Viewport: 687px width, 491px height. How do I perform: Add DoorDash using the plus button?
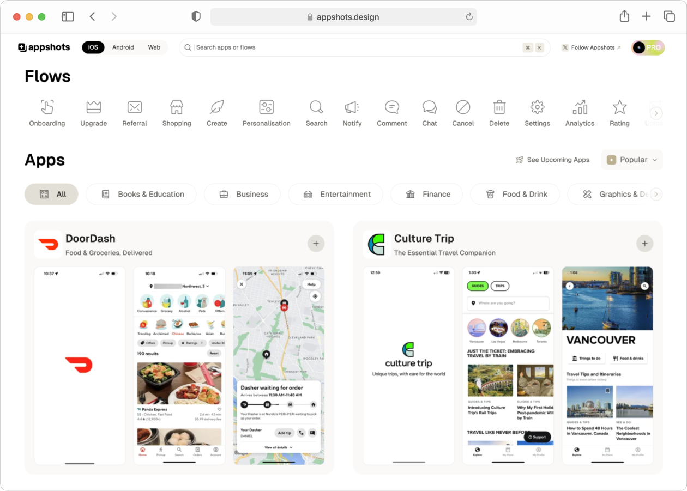tap(316, 243)
